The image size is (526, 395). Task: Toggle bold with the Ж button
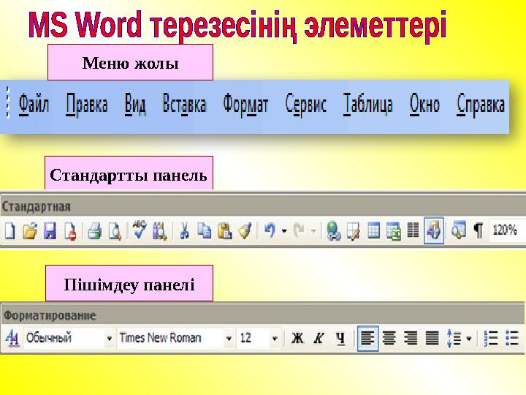point(297,338)
